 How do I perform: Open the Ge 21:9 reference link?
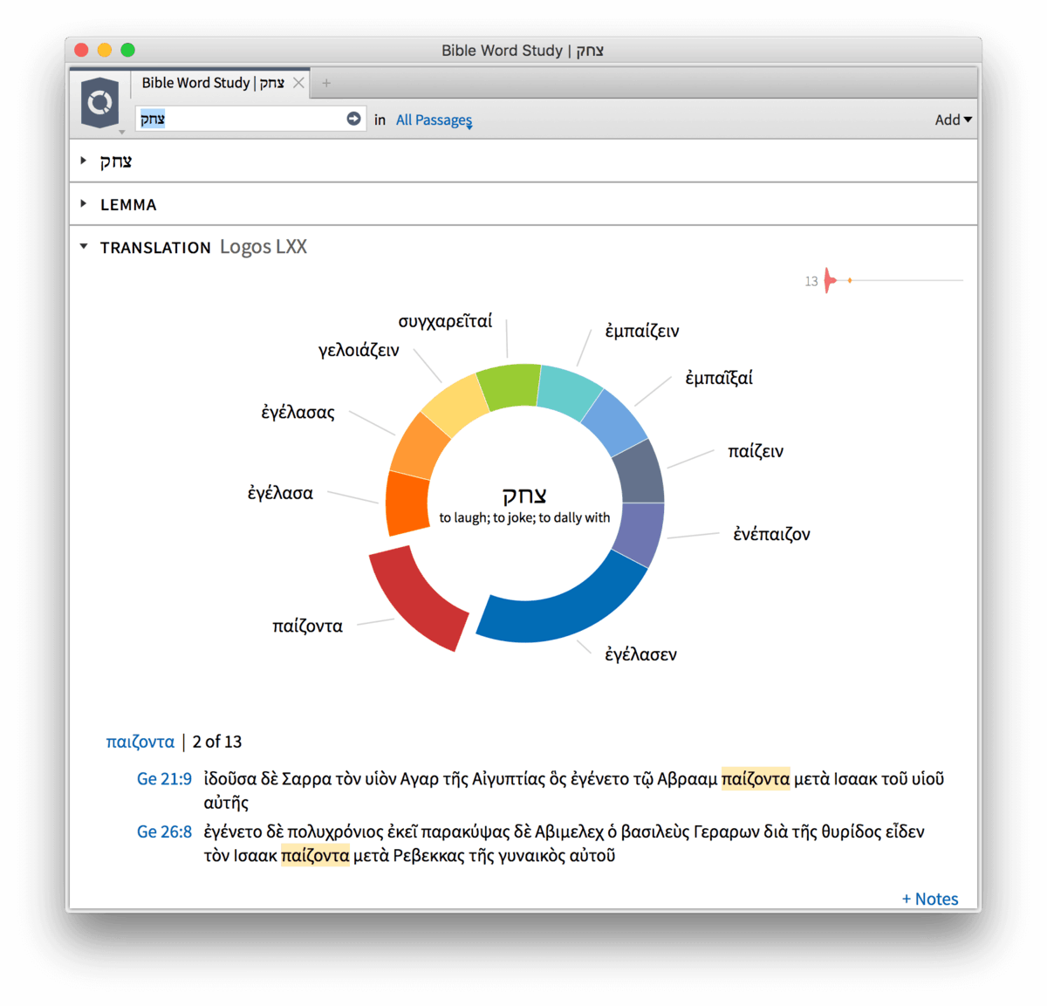pyautogui.click(x=164, y=779)
